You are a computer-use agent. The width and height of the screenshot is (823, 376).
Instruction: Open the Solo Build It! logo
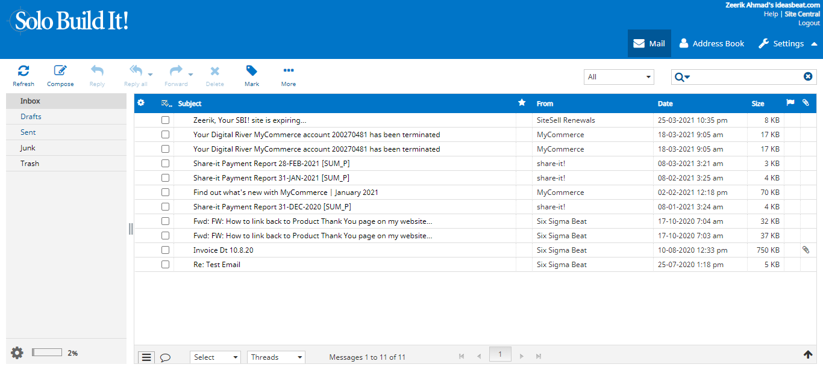[x=68, y=21]
